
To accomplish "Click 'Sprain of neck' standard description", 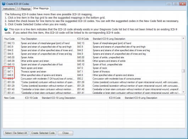I will (x=100, y=68).
